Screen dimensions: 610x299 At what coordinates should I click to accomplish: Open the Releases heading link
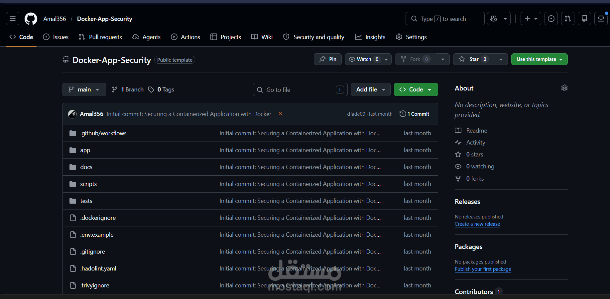pyautogui.click(x=467, y=202)
